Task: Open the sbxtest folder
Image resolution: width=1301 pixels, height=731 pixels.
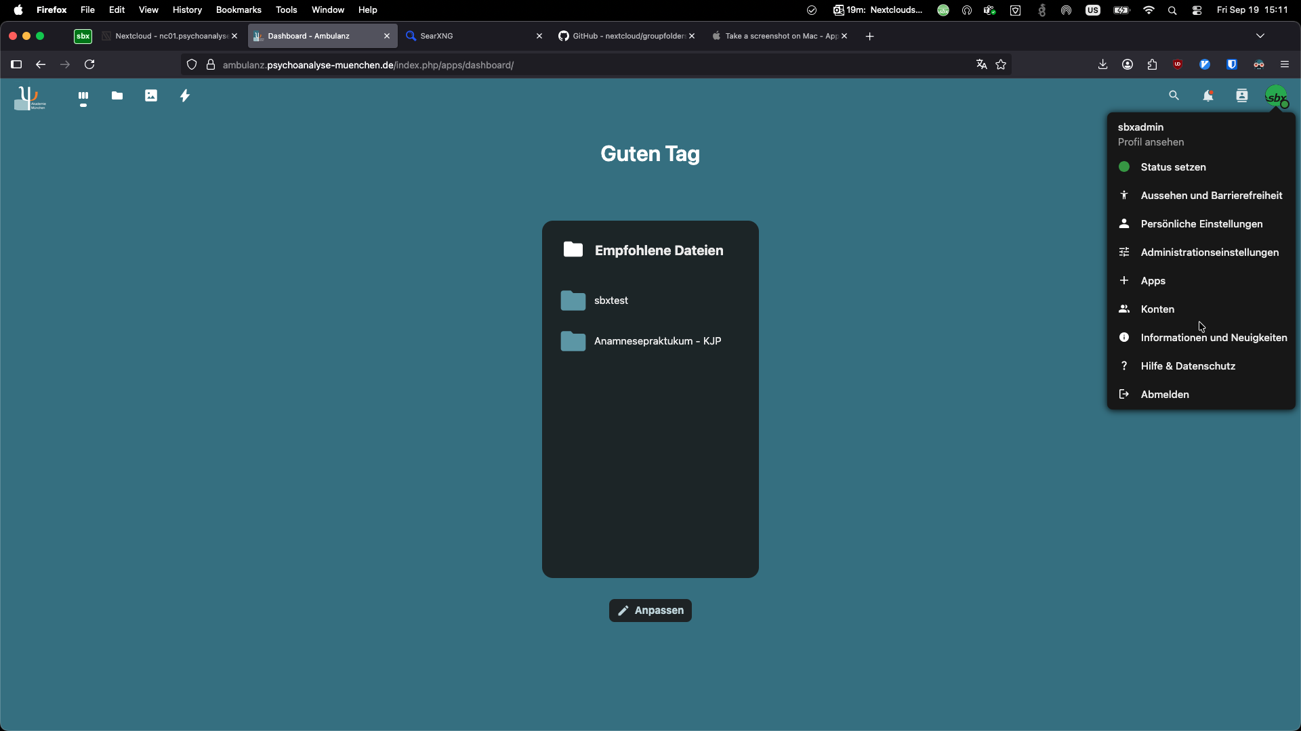Action: pos(611,301)
